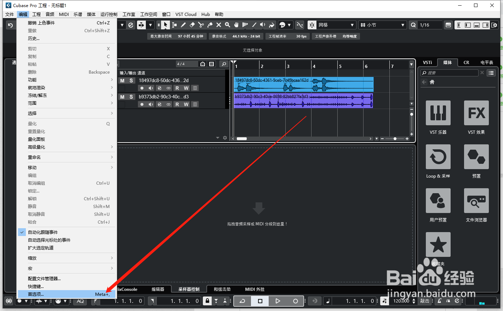Expand the 高级量化 submenu
Viewport: 503px width, 311px height.
click(x=67, y=147)
